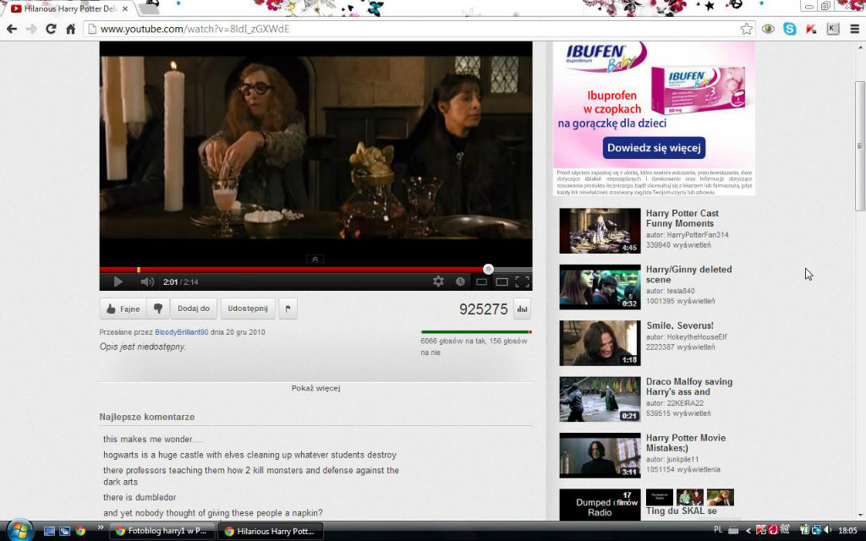The image size is (866, 541).
Task: Launch Chrome from the quick launch bar
Action: [x=80, y=531]
